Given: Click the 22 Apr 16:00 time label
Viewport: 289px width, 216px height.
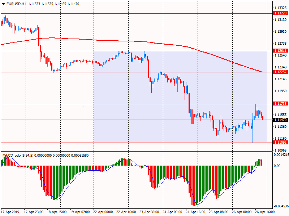Looking at the screenshot, I should (x=126, y=212).
